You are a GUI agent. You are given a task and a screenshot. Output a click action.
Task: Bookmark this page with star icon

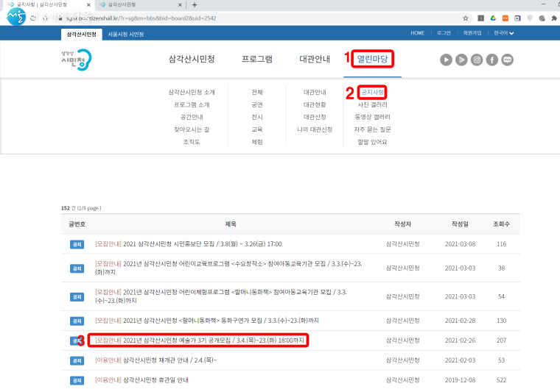[466, 18]
